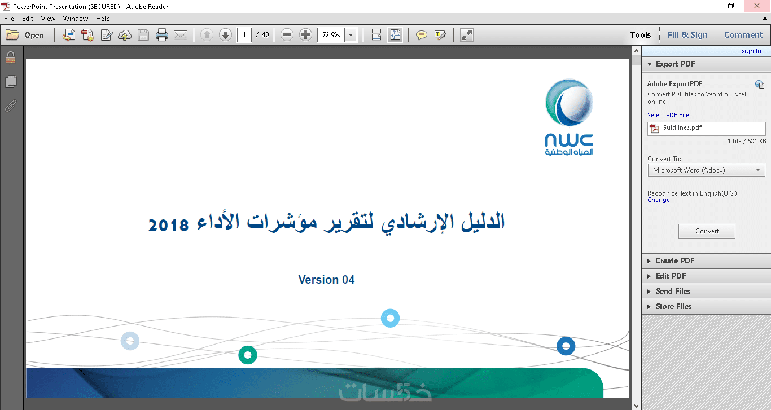Select the highlight text tool
The width and height of the screenshot is (771, 410).
coord(440,35)
